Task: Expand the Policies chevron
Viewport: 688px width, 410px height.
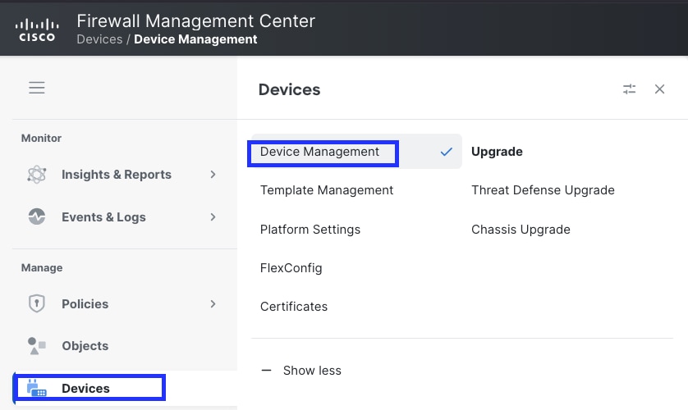Action: pyautogui.click(x=213, y=303)
